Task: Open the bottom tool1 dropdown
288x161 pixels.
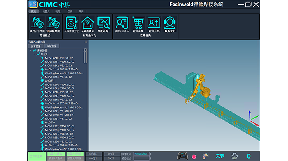Action: [x=112, y=159]
